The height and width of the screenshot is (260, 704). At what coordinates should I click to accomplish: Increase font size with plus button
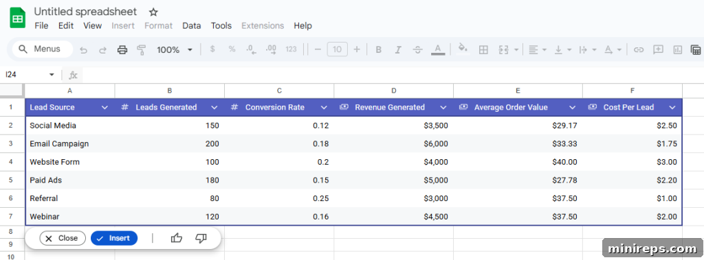pyautogui.click(x=357, y=49)
